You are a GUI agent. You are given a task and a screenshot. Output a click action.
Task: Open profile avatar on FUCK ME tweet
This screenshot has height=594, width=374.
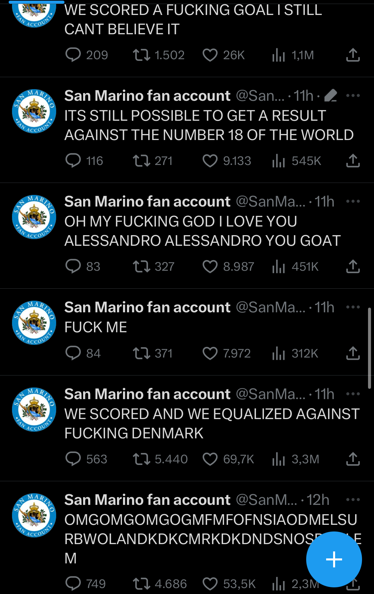point(34,323)
